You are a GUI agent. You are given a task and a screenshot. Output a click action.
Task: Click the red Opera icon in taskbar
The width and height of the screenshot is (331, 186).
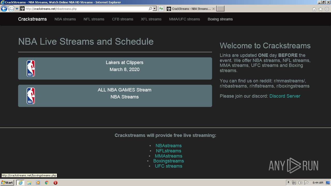(x=55, y=183)
